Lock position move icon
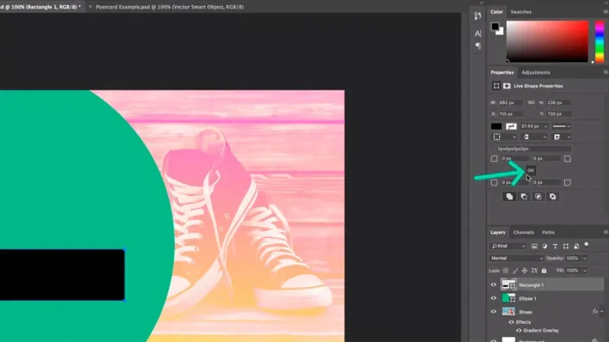The width and height of the screenshot is (609, 342). click(525, 271)
